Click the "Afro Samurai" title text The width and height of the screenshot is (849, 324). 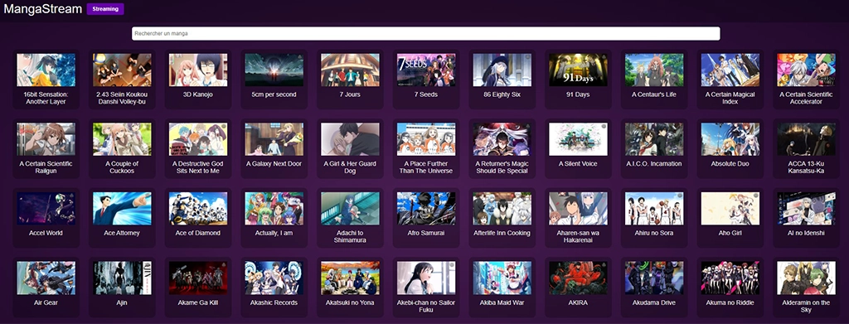pyautogui.click(x=426, y=233)
